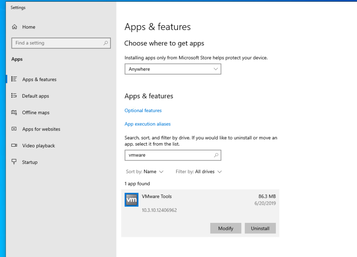Focus the Find a setting field
The image size is (357, 257).
click(61, 43)
